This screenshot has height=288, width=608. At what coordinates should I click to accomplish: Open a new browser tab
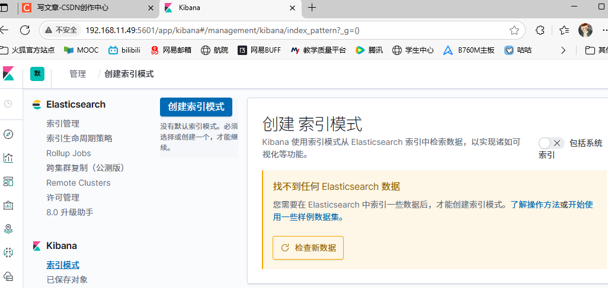(312, 7)
